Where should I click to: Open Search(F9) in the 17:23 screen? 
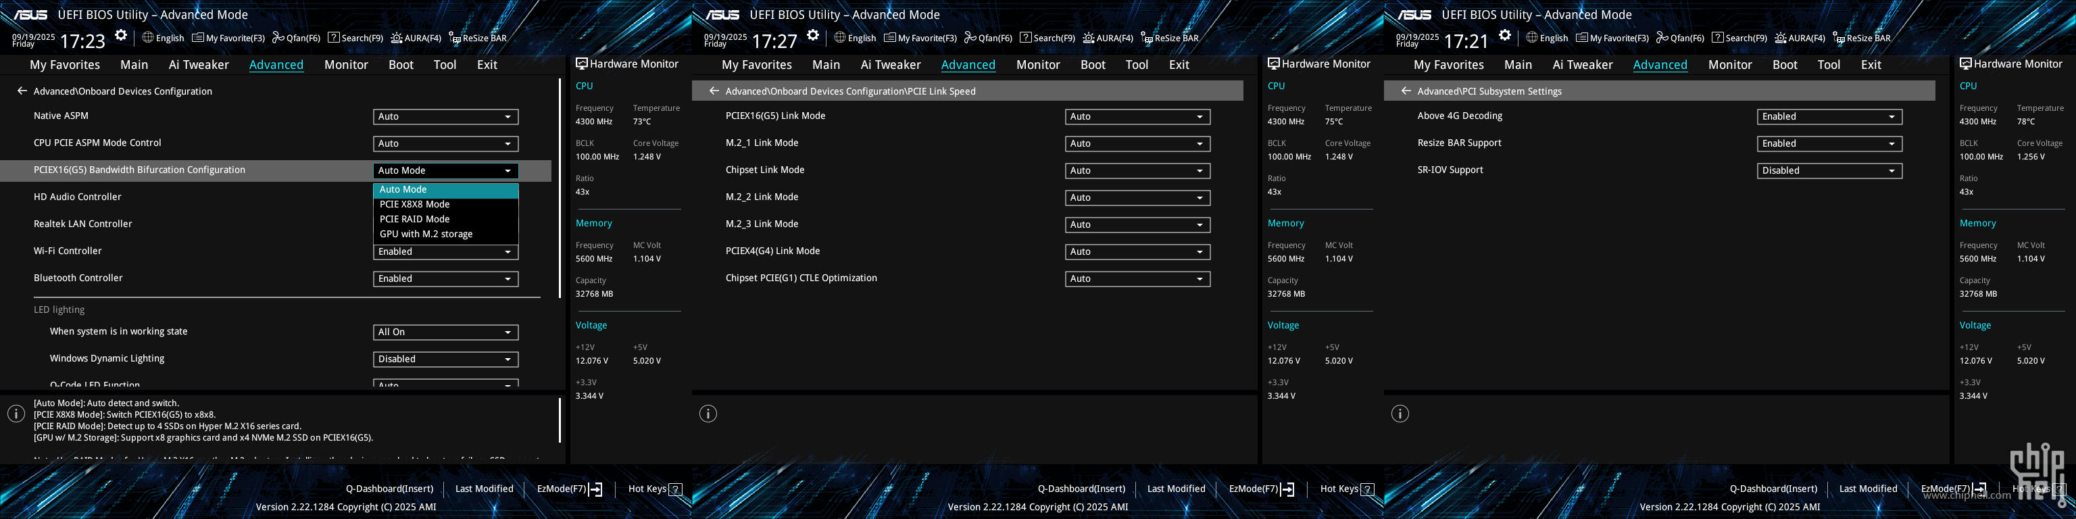click(x=355, y=38)
